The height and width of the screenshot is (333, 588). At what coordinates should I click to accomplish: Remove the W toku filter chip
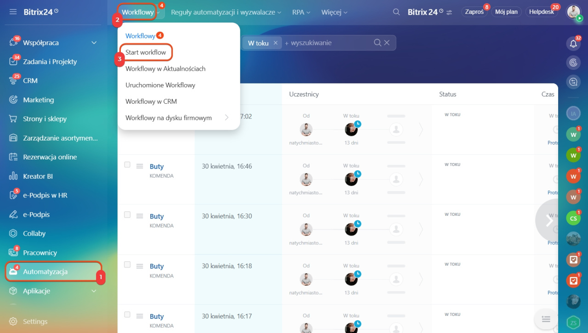click(276, 43)
